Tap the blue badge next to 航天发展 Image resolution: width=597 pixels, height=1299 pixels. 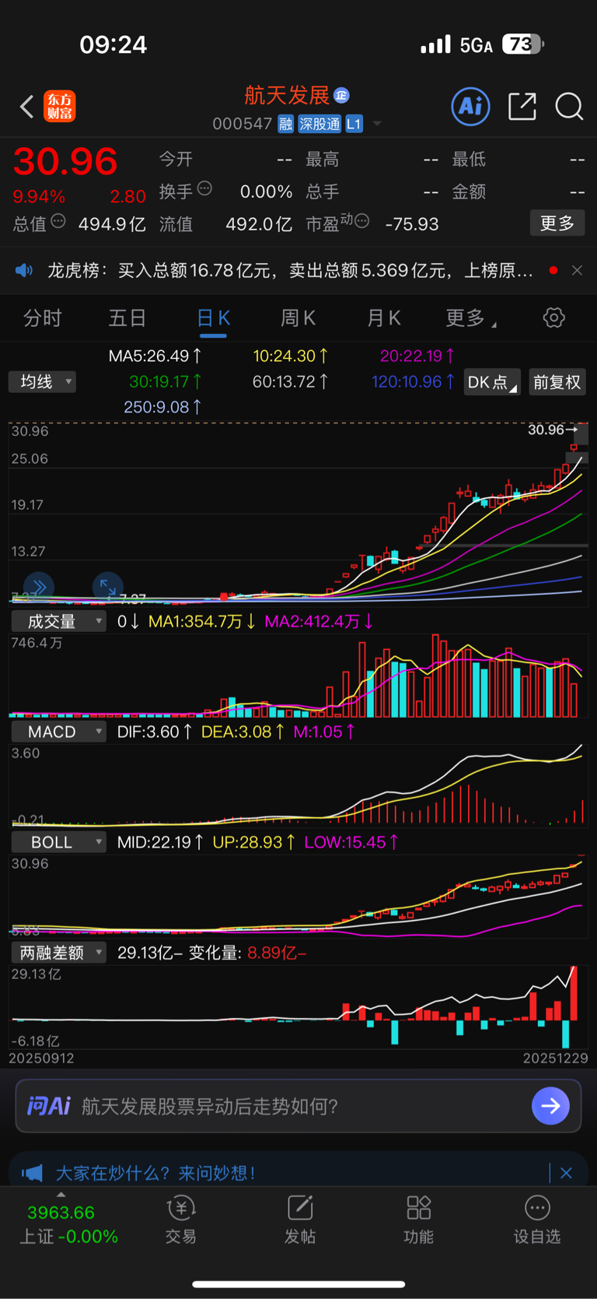pos(341,95)
